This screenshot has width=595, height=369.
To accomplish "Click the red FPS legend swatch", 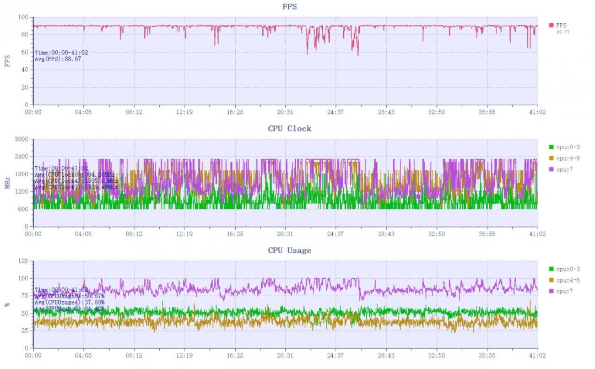I will (x=551, y=25).
